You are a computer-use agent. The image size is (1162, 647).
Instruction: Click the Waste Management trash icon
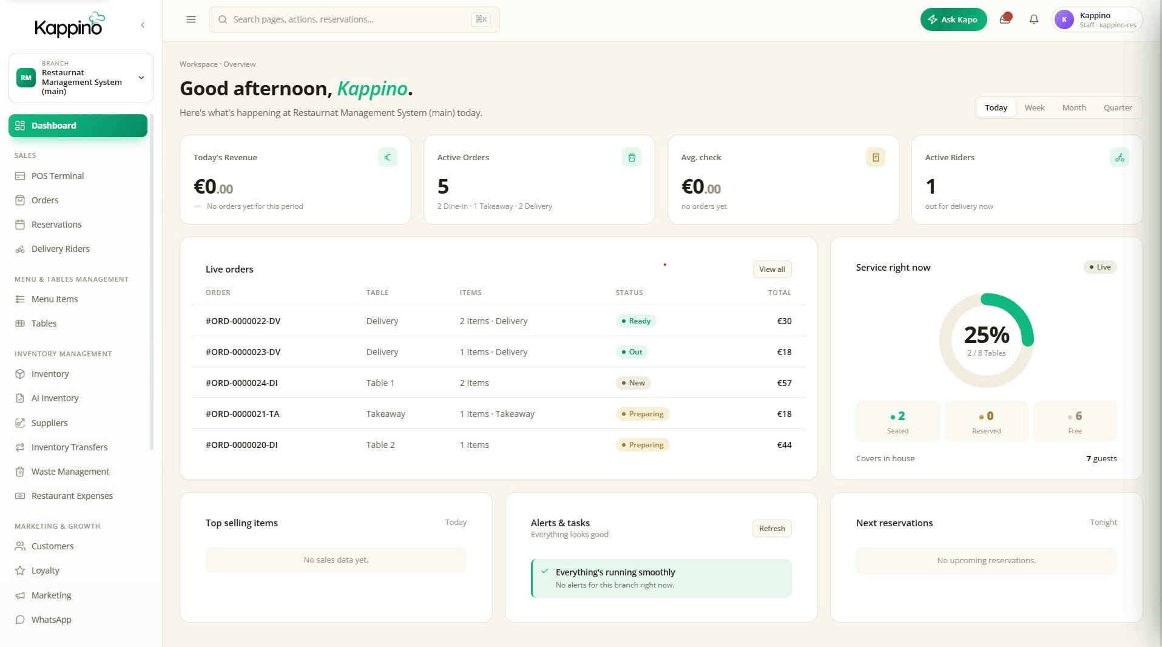20,472
